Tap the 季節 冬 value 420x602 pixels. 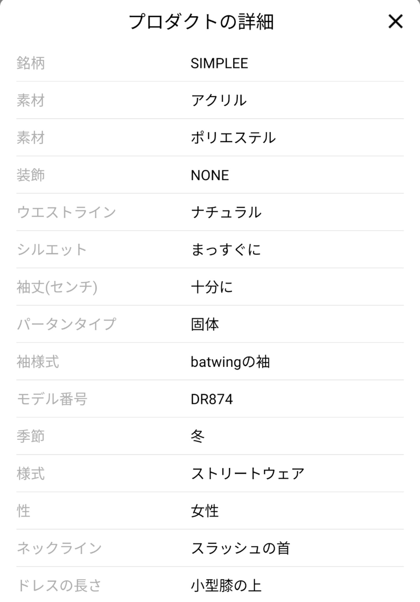tap(198, 437)
